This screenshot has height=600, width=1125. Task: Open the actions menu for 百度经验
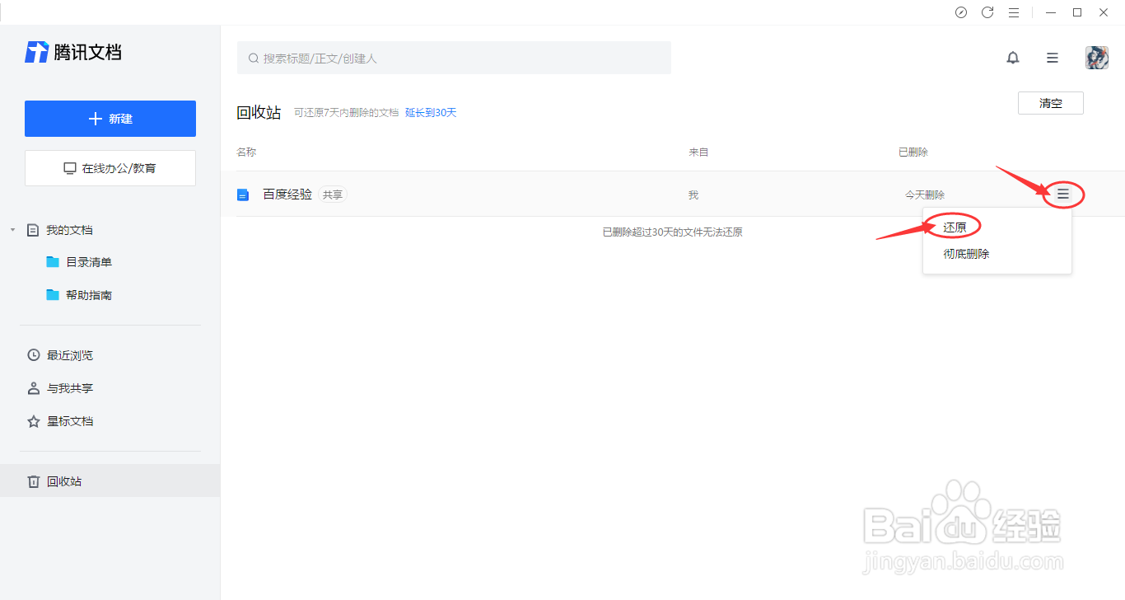coord(1062,194)
